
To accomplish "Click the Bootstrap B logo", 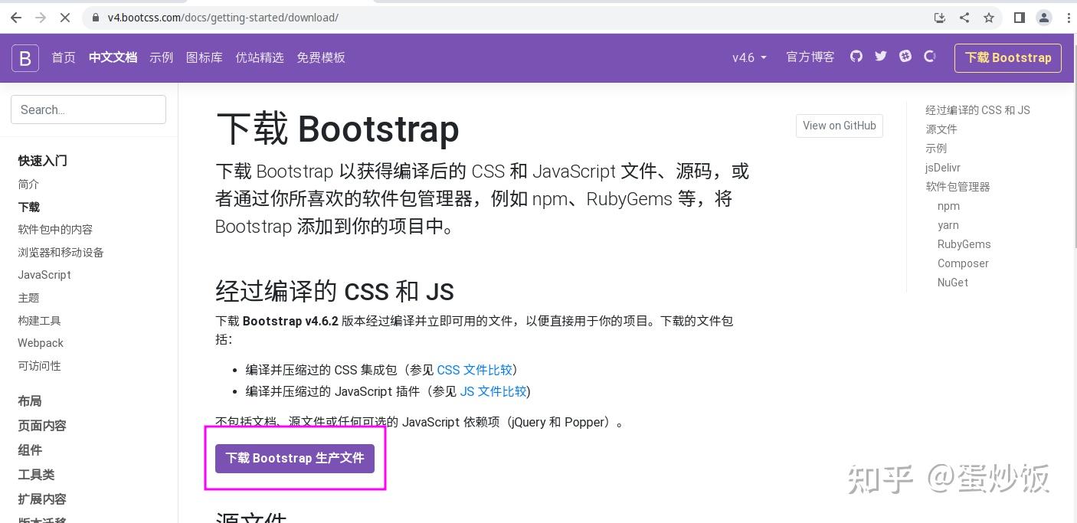I will pyautogui.click(x=25, y=57).
